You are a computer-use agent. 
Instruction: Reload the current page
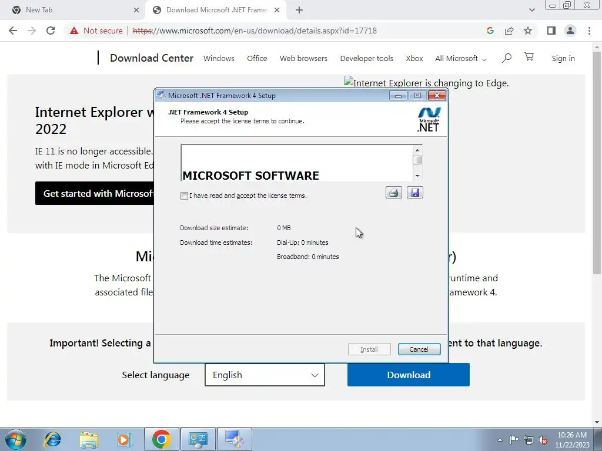pyautogui.click(x=51, y=31)
